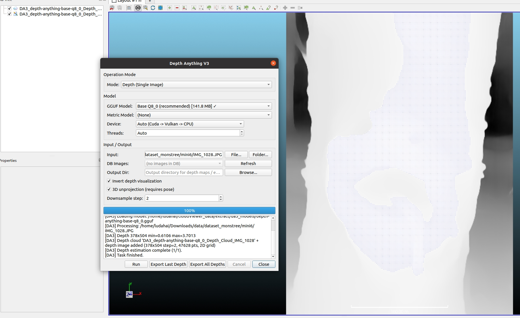This screenshot has height=318, width=520.
Task: Click Browse... for output directory
Action: coord(248,172)
